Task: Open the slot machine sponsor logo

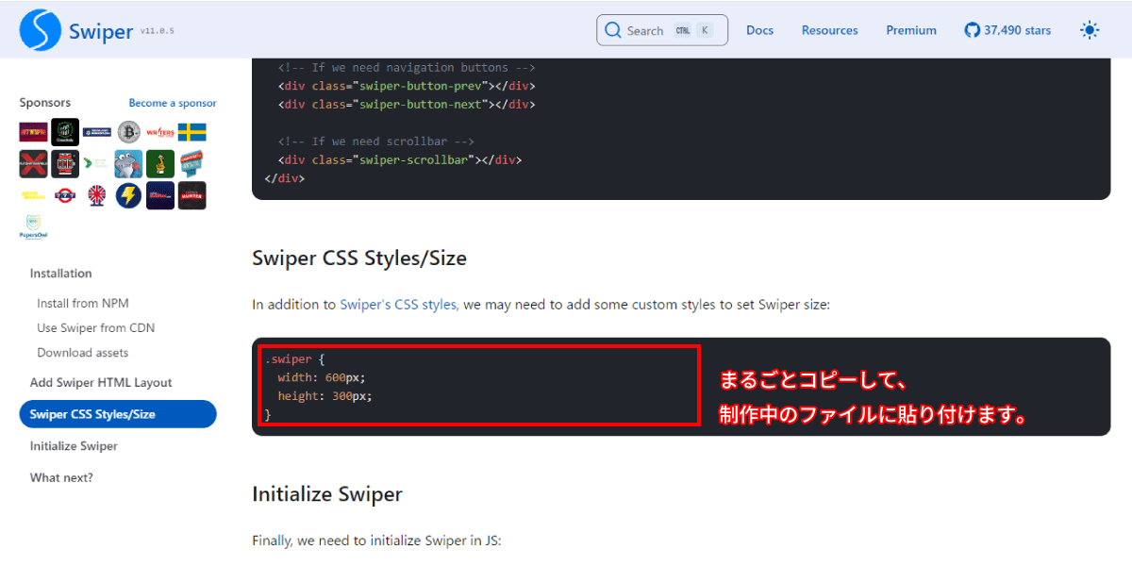Action: tap(65, 164)
